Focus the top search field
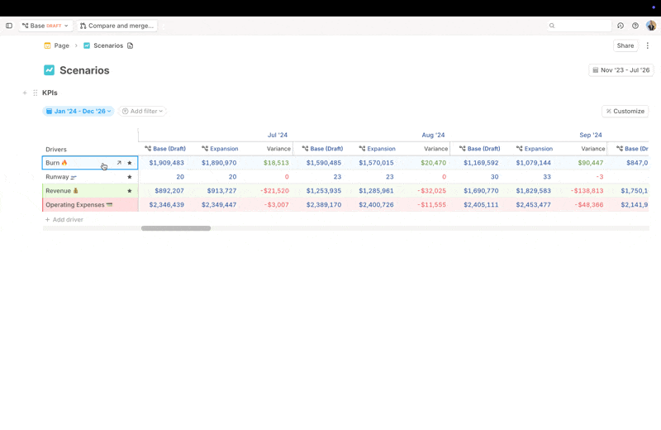This screenshot has height=430, width=661. [579, 26]
